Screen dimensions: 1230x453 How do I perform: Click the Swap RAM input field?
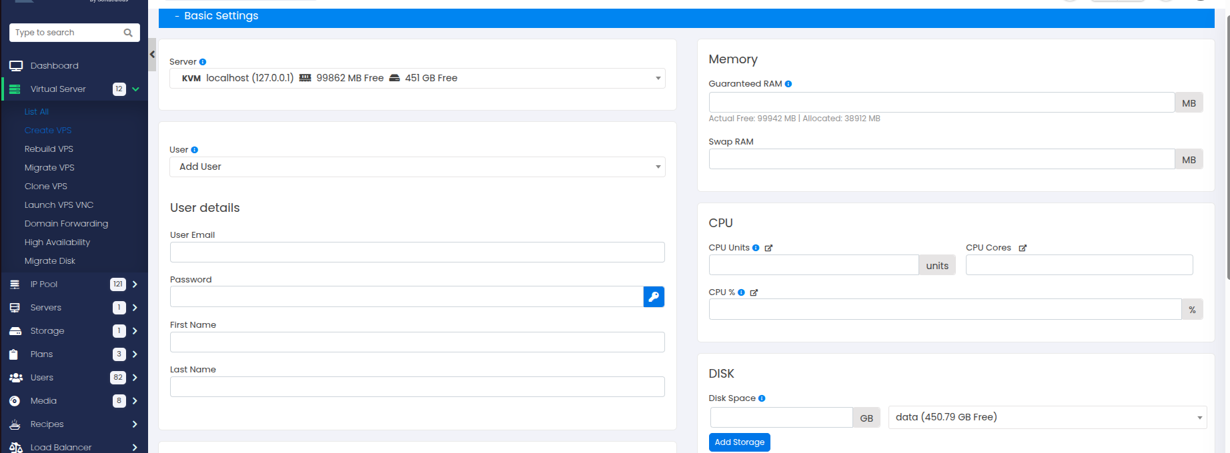[x=942, y=159]
